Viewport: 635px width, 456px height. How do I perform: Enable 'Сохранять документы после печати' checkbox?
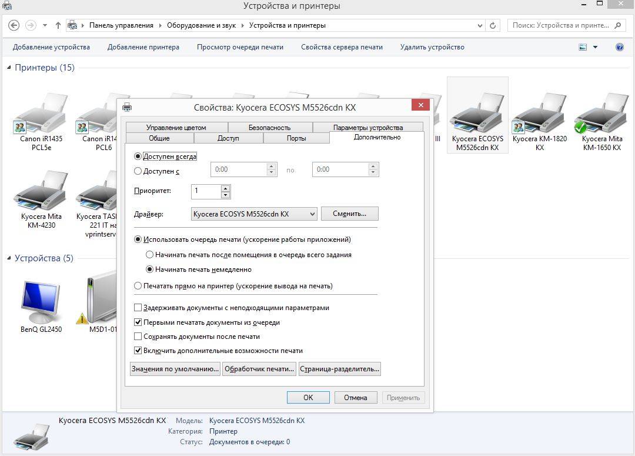138,337
